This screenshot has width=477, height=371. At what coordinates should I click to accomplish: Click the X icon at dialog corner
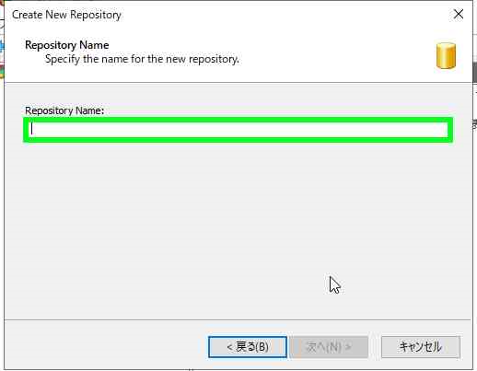[x=459, y=14]
